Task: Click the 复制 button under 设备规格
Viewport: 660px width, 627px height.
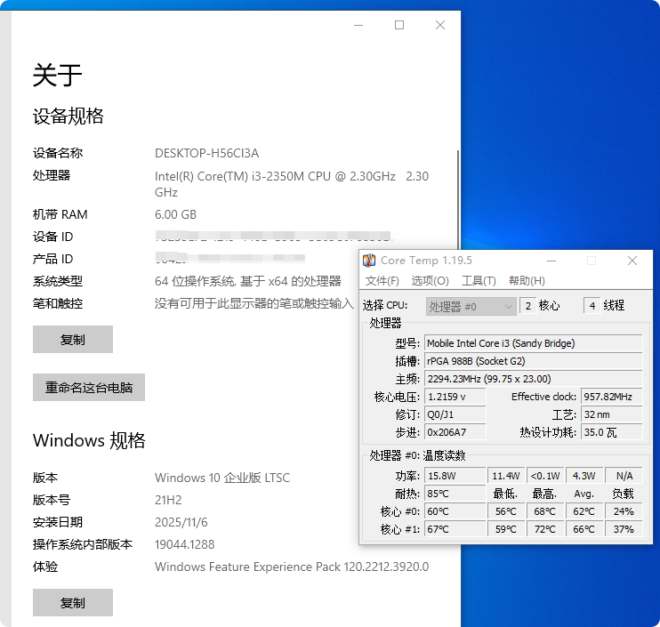Action: tap(73, 339)
